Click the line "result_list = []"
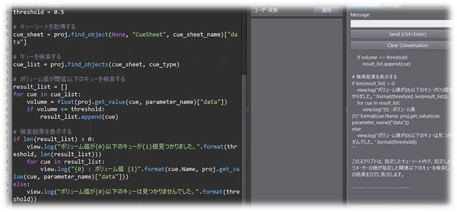Image resolution: width=457 pixels, height=212 pixels. click(x=40, y=87)
